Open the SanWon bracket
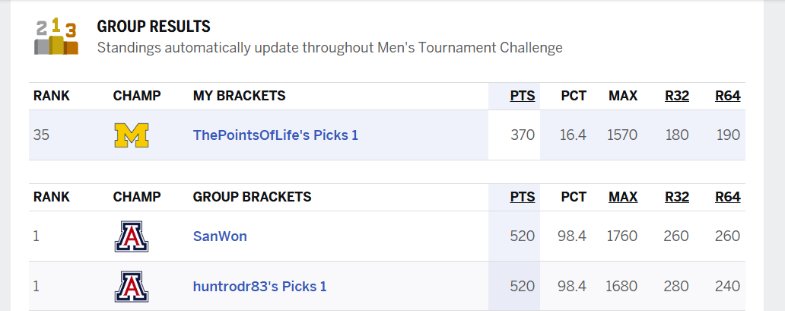This screenshot has height=311, width=785. [220, 236]
